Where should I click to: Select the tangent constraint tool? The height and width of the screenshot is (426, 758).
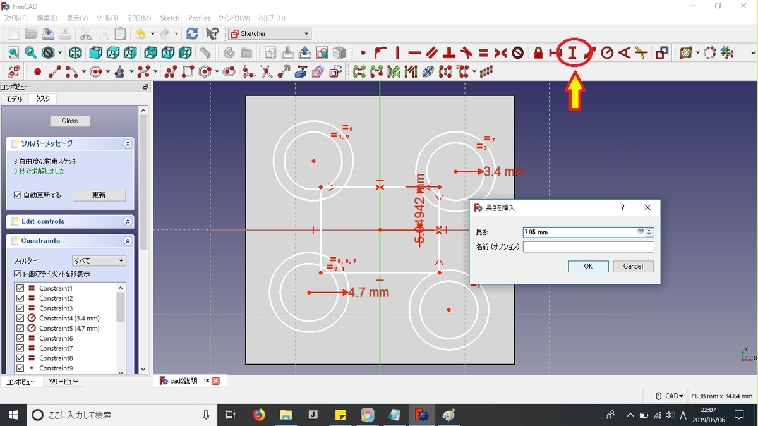[x=466, y=53]
